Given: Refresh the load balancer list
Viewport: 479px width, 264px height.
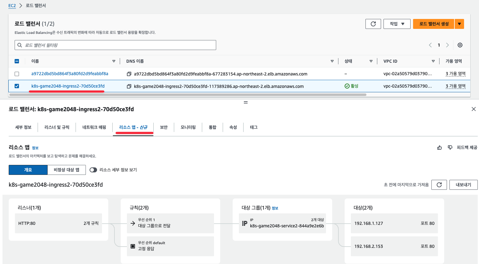Looking at the screenshot, I should [373, 24].
